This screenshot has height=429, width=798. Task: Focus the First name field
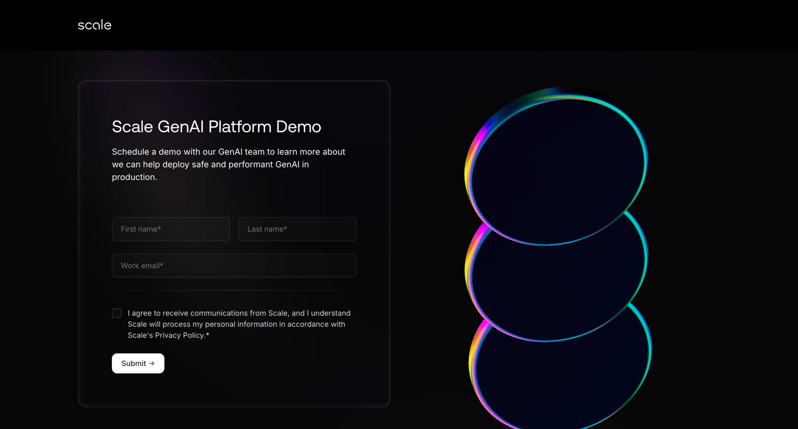pos(171,229)
